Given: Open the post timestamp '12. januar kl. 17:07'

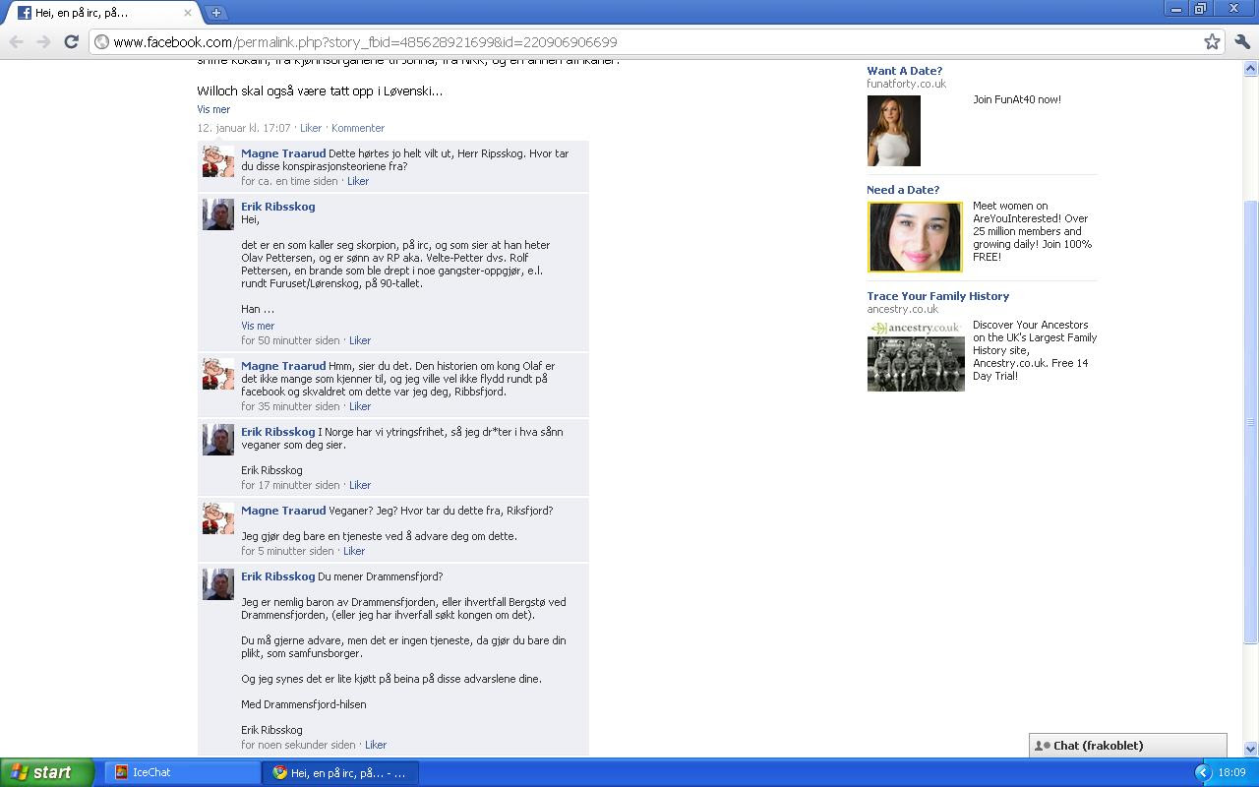Looking at the screenshot, I should coord(244,128).
